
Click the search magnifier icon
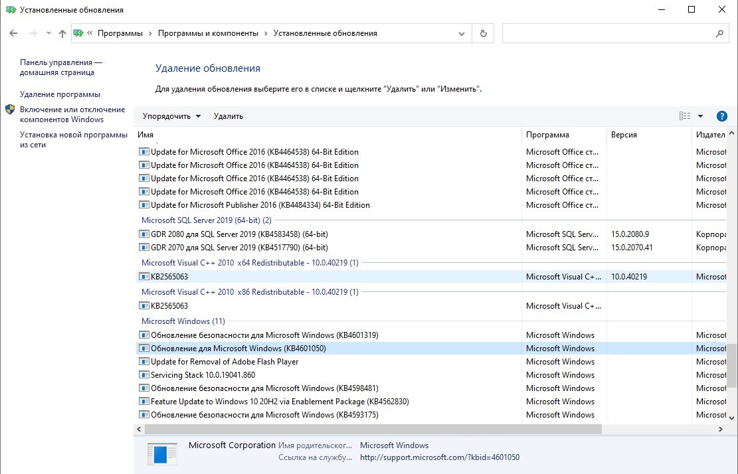click(x=719, y=33)
